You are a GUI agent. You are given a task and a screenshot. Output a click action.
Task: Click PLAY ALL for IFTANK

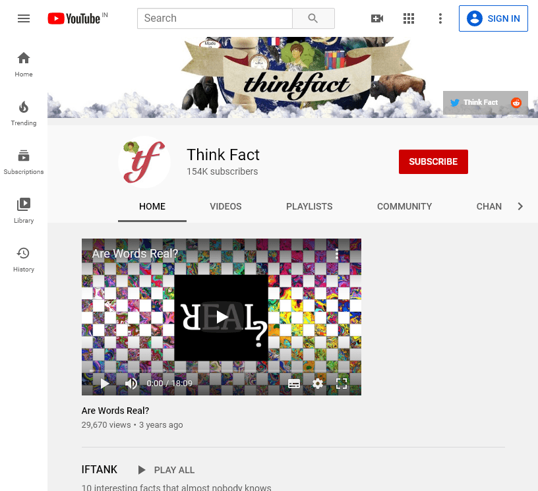click(x=166, y=470)
